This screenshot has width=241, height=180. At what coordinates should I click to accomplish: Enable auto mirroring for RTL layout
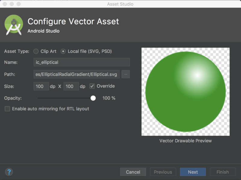pyautogui.click(x=7, y=109)
